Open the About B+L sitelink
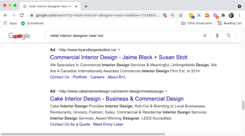 point(117,77)
